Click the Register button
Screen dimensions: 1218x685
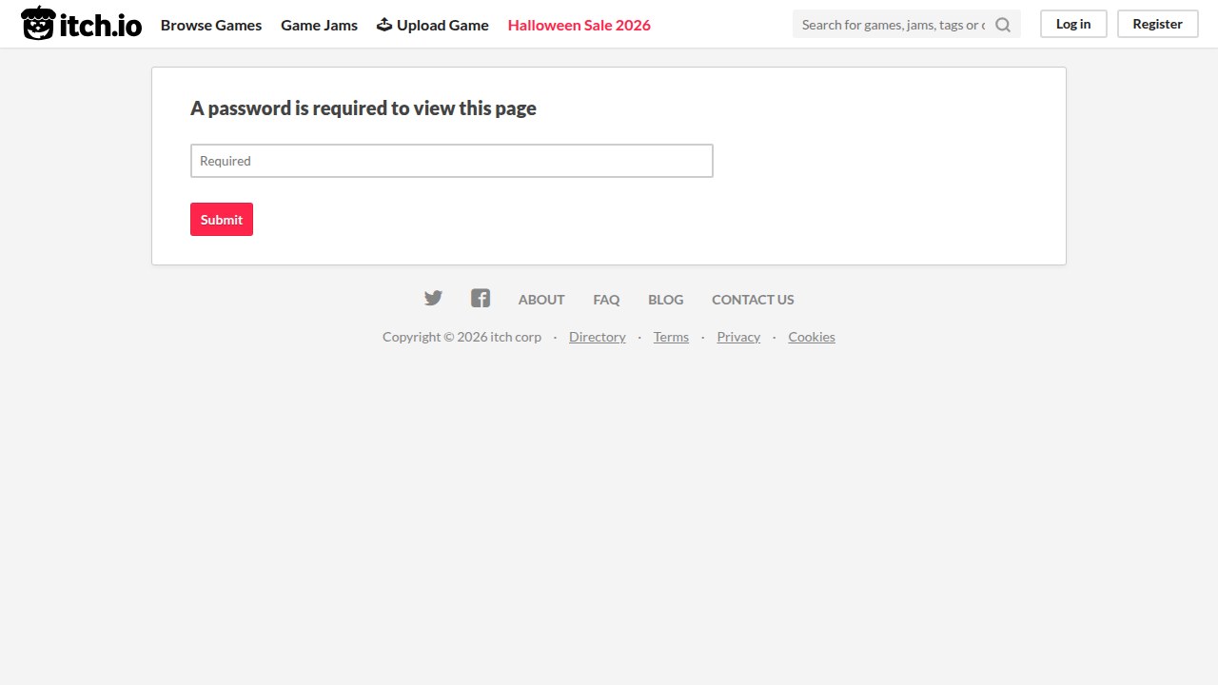coord(1157,24)
